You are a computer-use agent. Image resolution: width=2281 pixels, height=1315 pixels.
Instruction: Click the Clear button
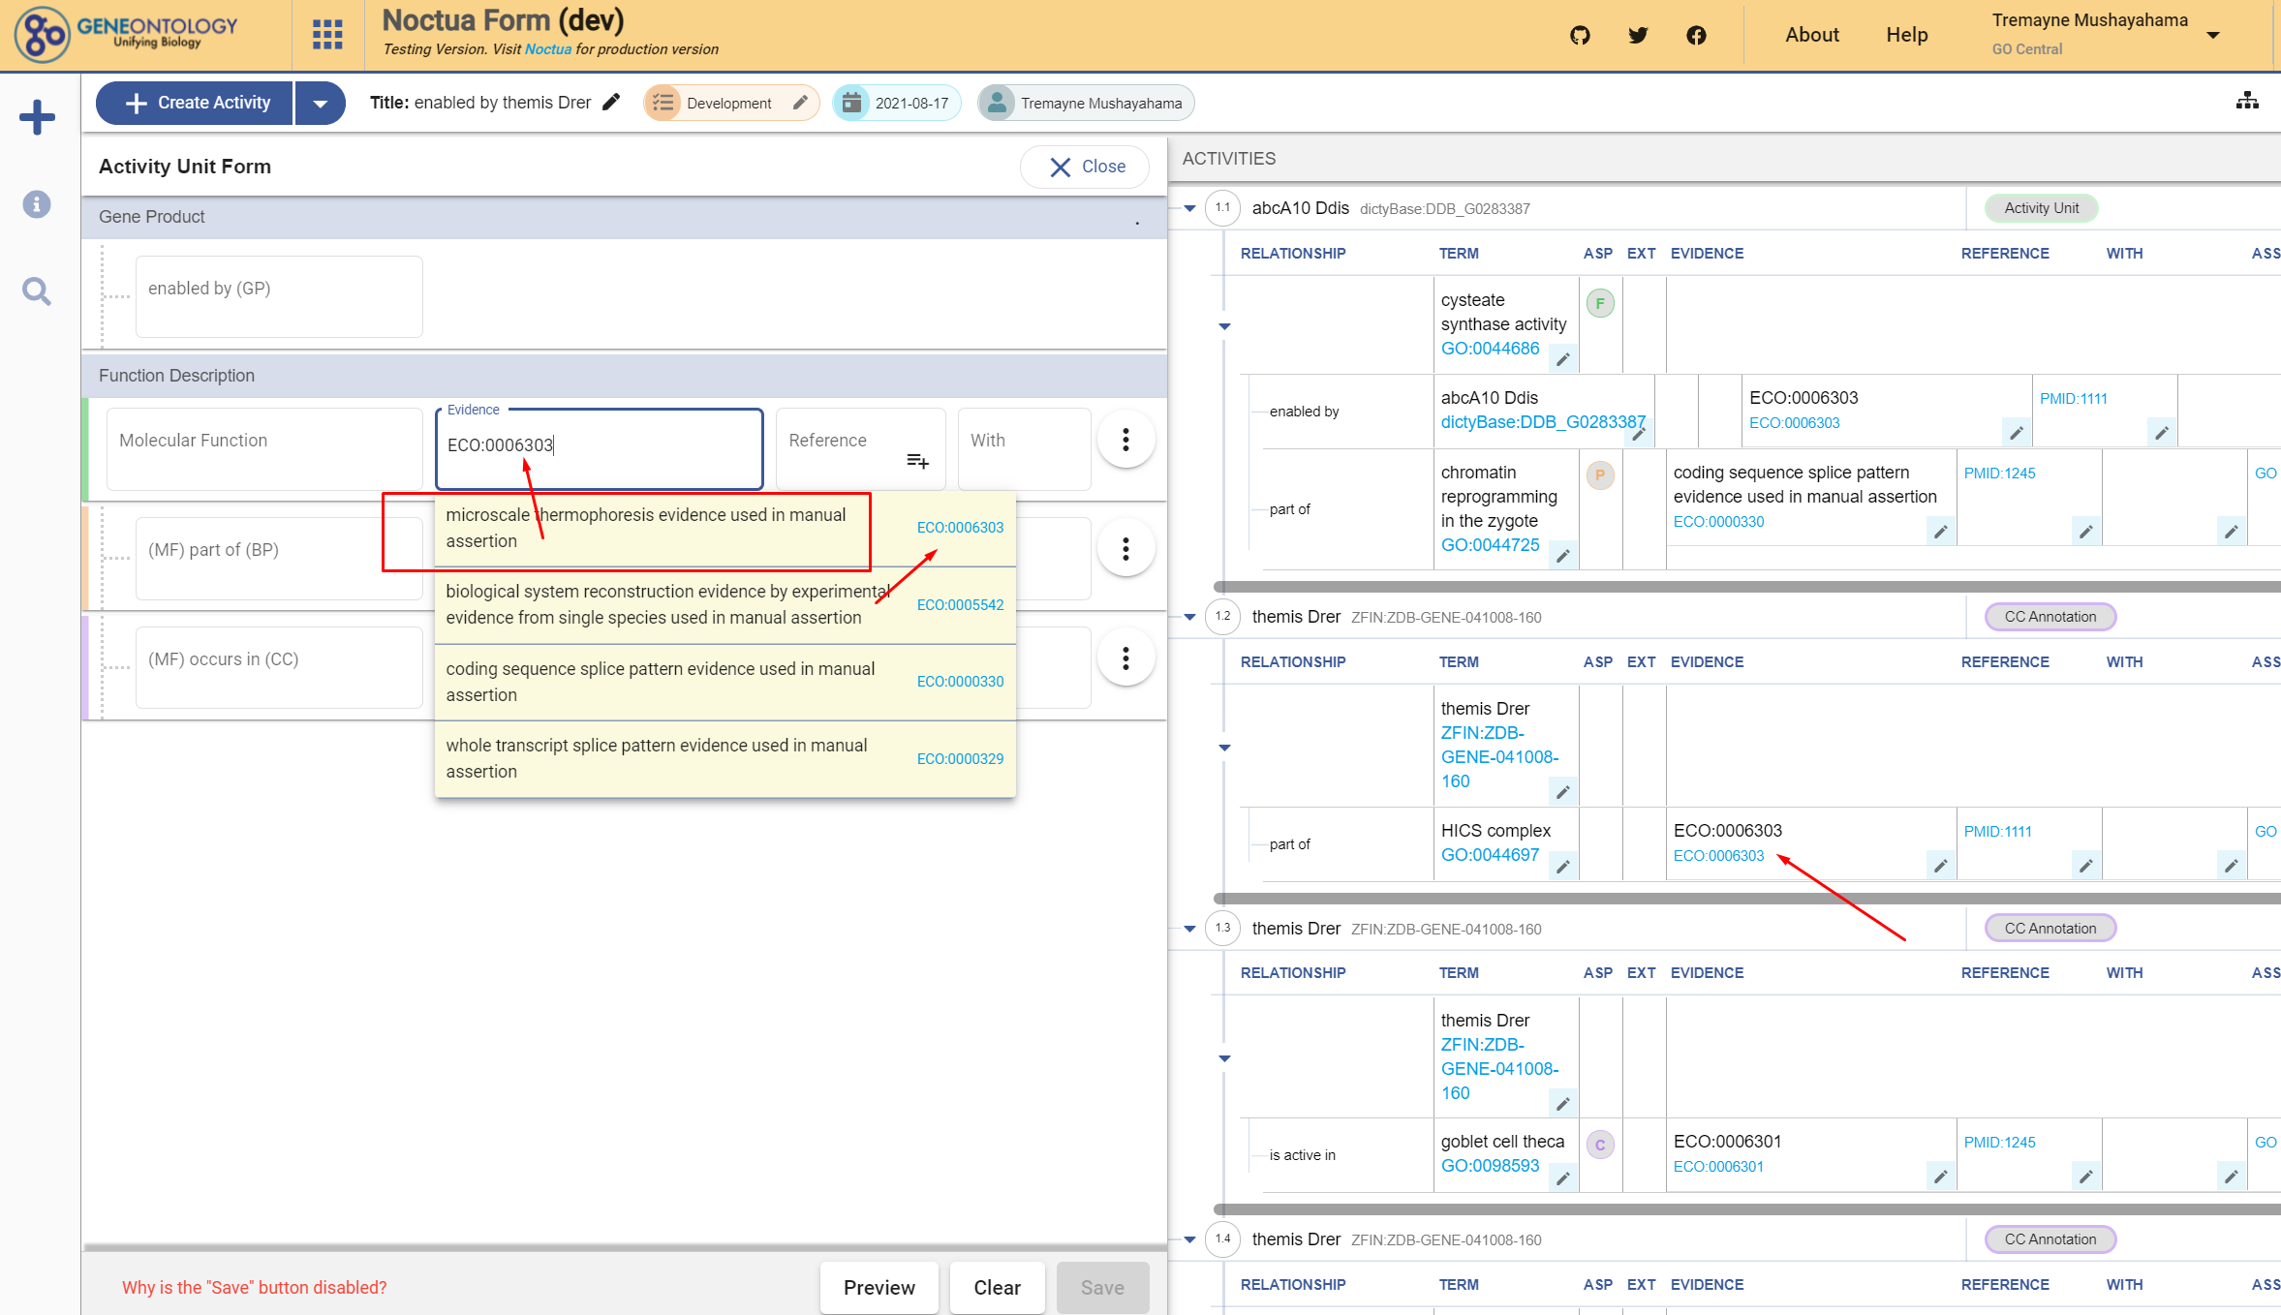coord(997,1288)
